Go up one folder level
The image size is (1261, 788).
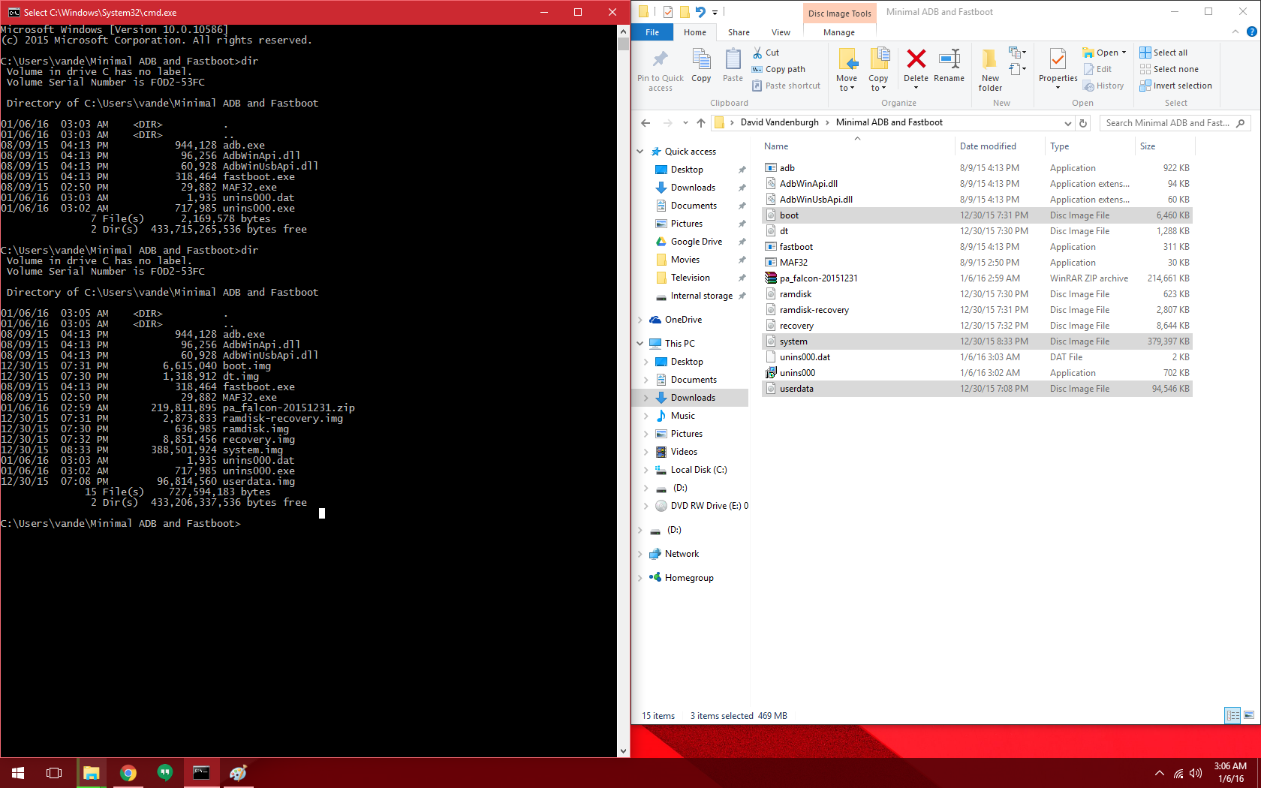701,122
